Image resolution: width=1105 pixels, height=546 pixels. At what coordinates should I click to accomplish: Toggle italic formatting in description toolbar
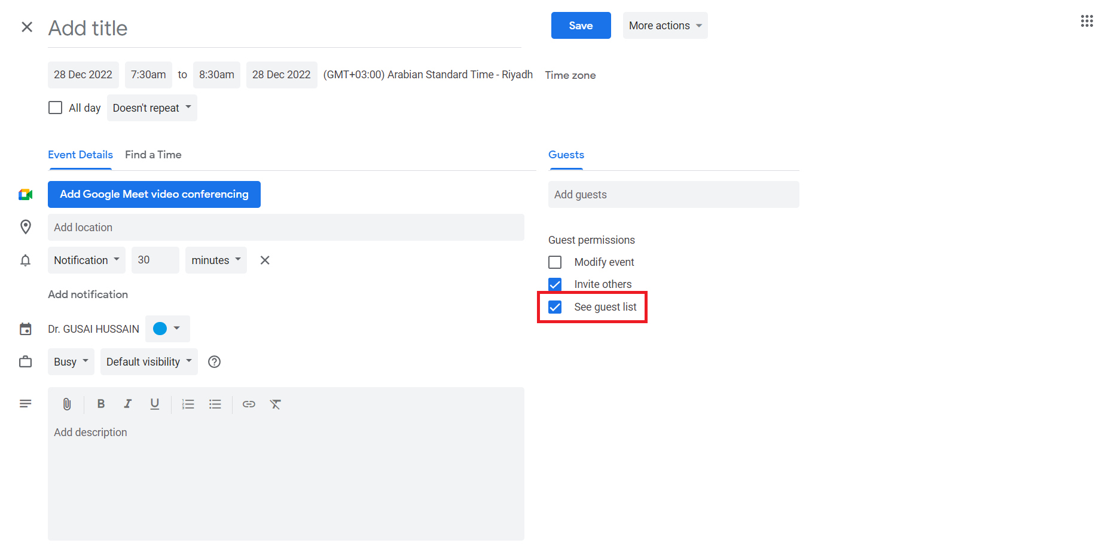pos(127,404)
